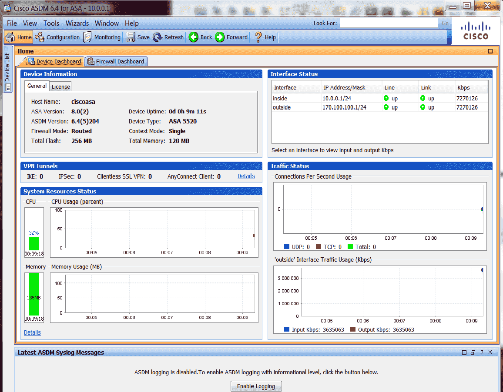Image resolution: width=503 pixels, height=392 pixels.
Task: Expand the Device List side panel
Action: coord(8,69)
